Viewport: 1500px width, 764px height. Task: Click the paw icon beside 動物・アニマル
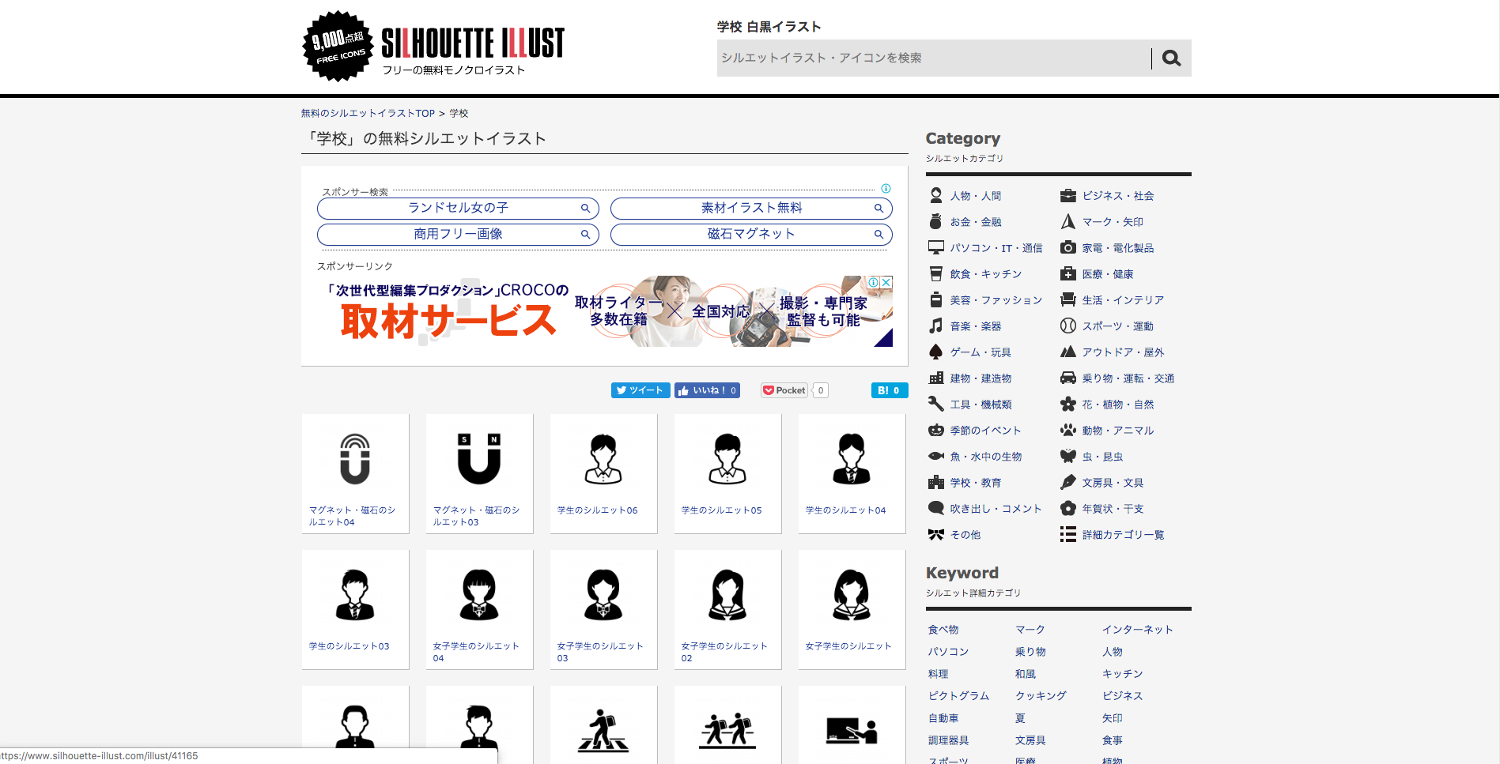point(1068,430)
